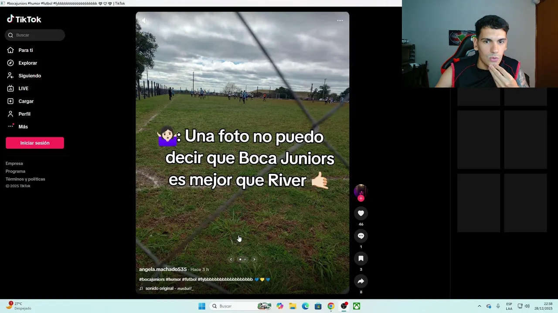This screenshot has height=313, width=558.
Task: Follow author with red plus button
Action: (x=361, y=198)
